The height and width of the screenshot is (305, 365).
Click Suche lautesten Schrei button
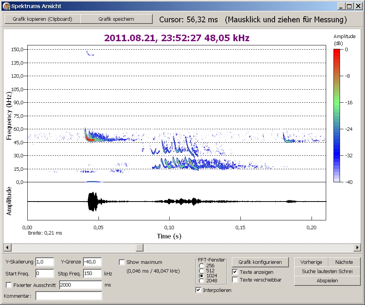pos(327,271)
